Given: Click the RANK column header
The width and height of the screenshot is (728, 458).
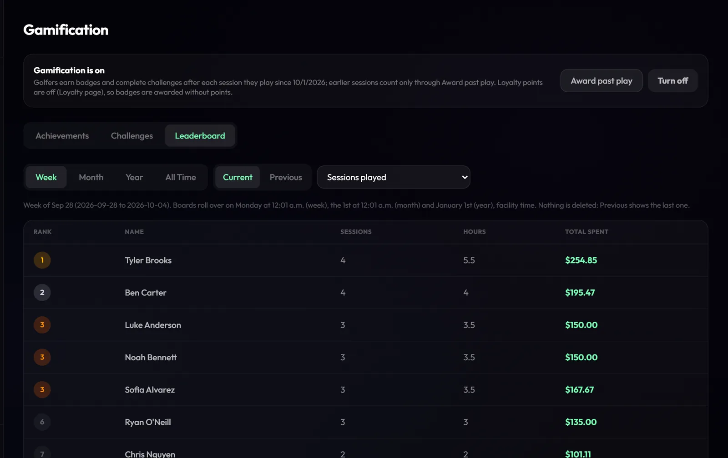Looking at the screenshot, I should pyautogui.click(x=43, y=232).
